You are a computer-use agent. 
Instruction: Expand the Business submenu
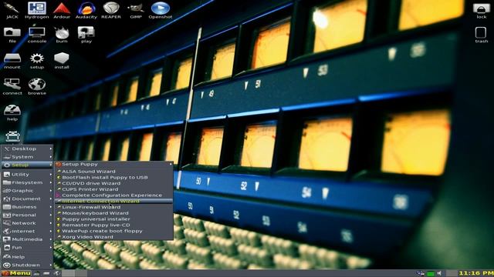tap(27, 207)
